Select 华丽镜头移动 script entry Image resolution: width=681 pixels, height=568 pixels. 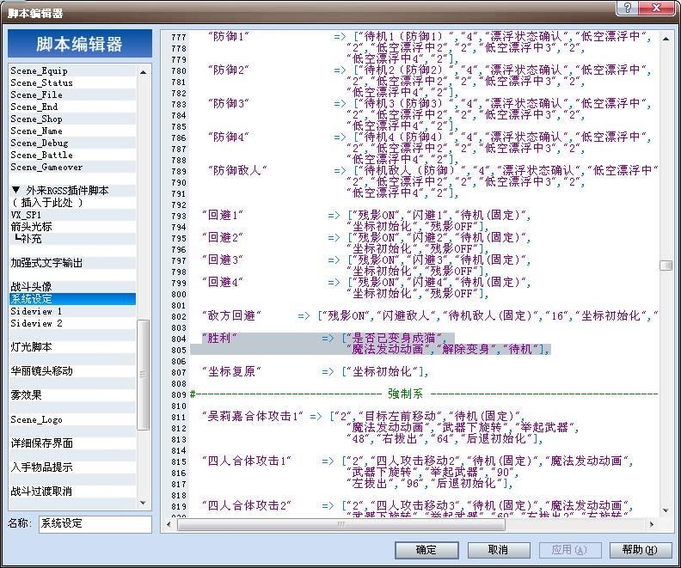[x=72, y=371]
